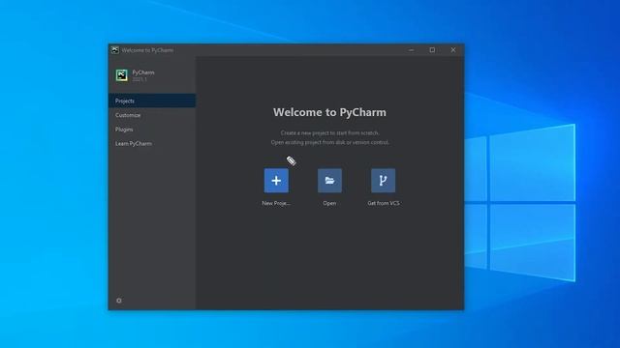620x348 pixels.
Task: Open settings gear in sidebar bottom
Action: click(119, 301)
